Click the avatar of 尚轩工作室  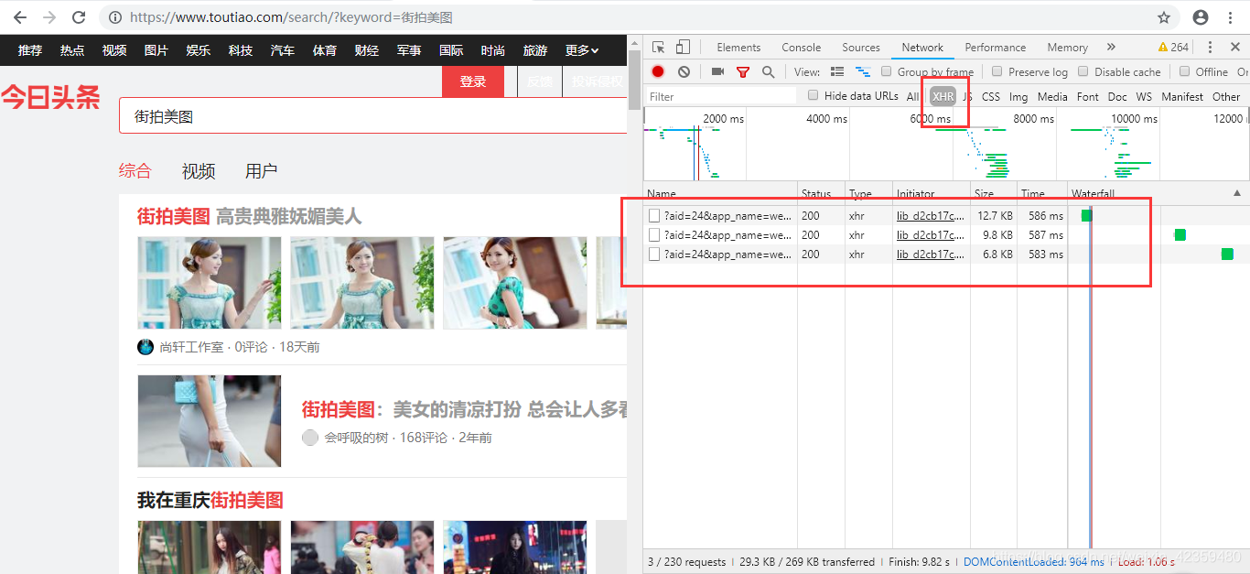pyautogui.click(x=145, y=347)
